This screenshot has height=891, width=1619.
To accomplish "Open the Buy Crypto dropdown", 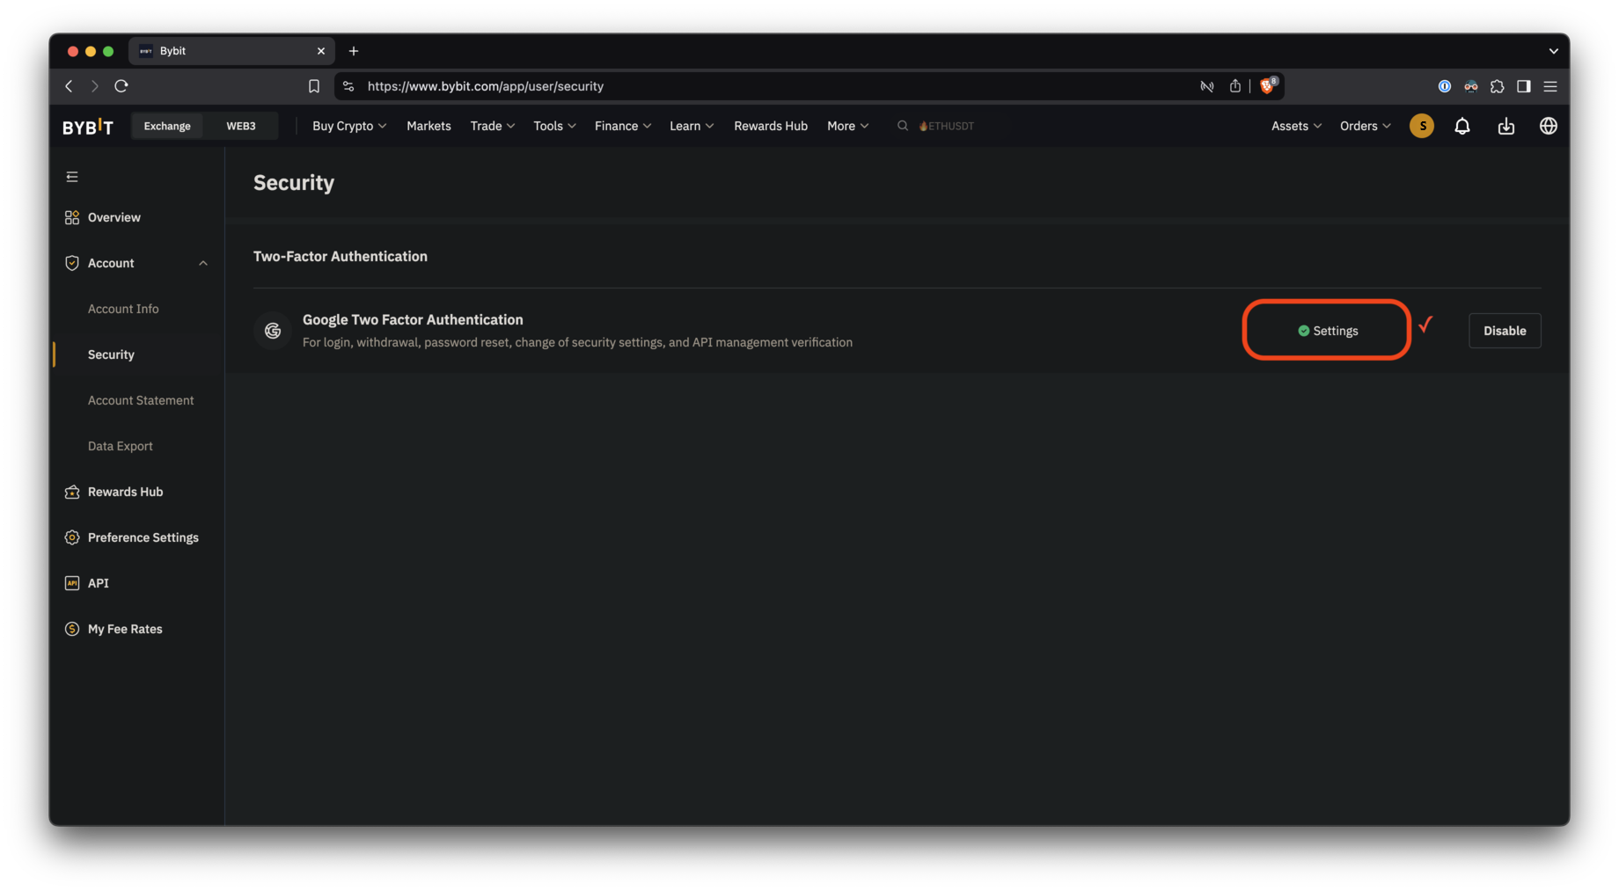I will (x=348, y=126).
